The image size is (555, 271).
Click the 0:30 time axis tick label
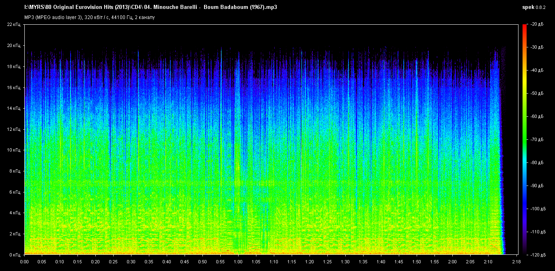pyautogui.click(x=131, y=262)
